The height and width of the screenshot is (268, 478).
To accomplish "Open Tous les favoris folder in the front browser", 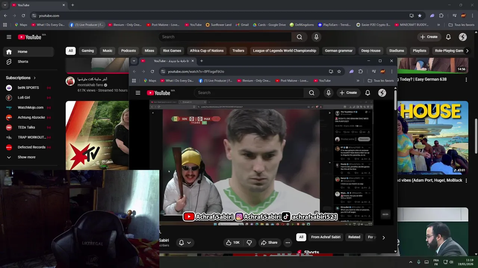I will click(381, 81).
